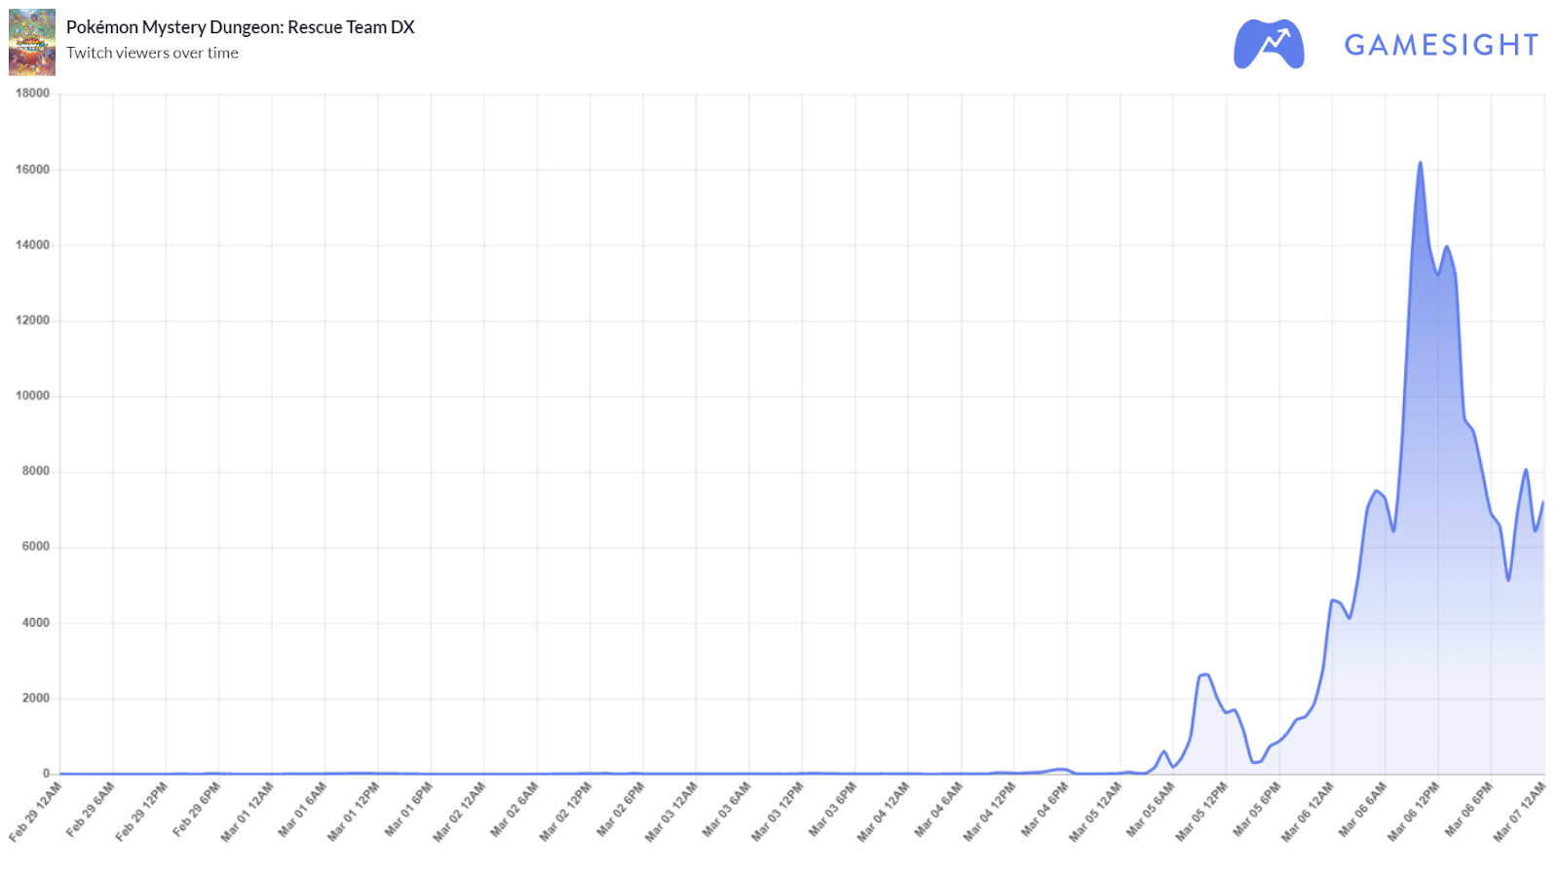The width and height of the screenshot is (1559, 876).
Task: Click the 'Mar 05 12PM' x-axis label
Action: click(1200, 812)
